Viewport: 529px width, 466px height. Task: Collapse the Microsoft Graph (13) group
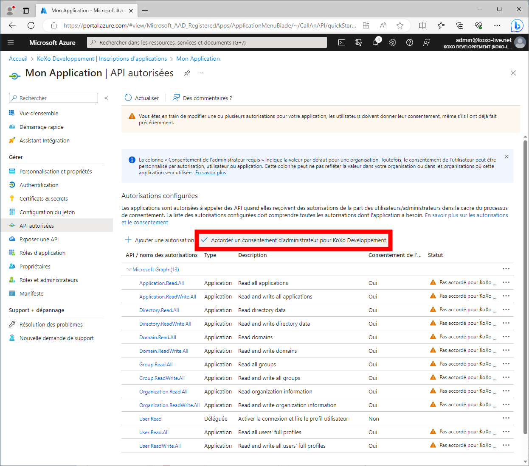(x=129, y=269)
